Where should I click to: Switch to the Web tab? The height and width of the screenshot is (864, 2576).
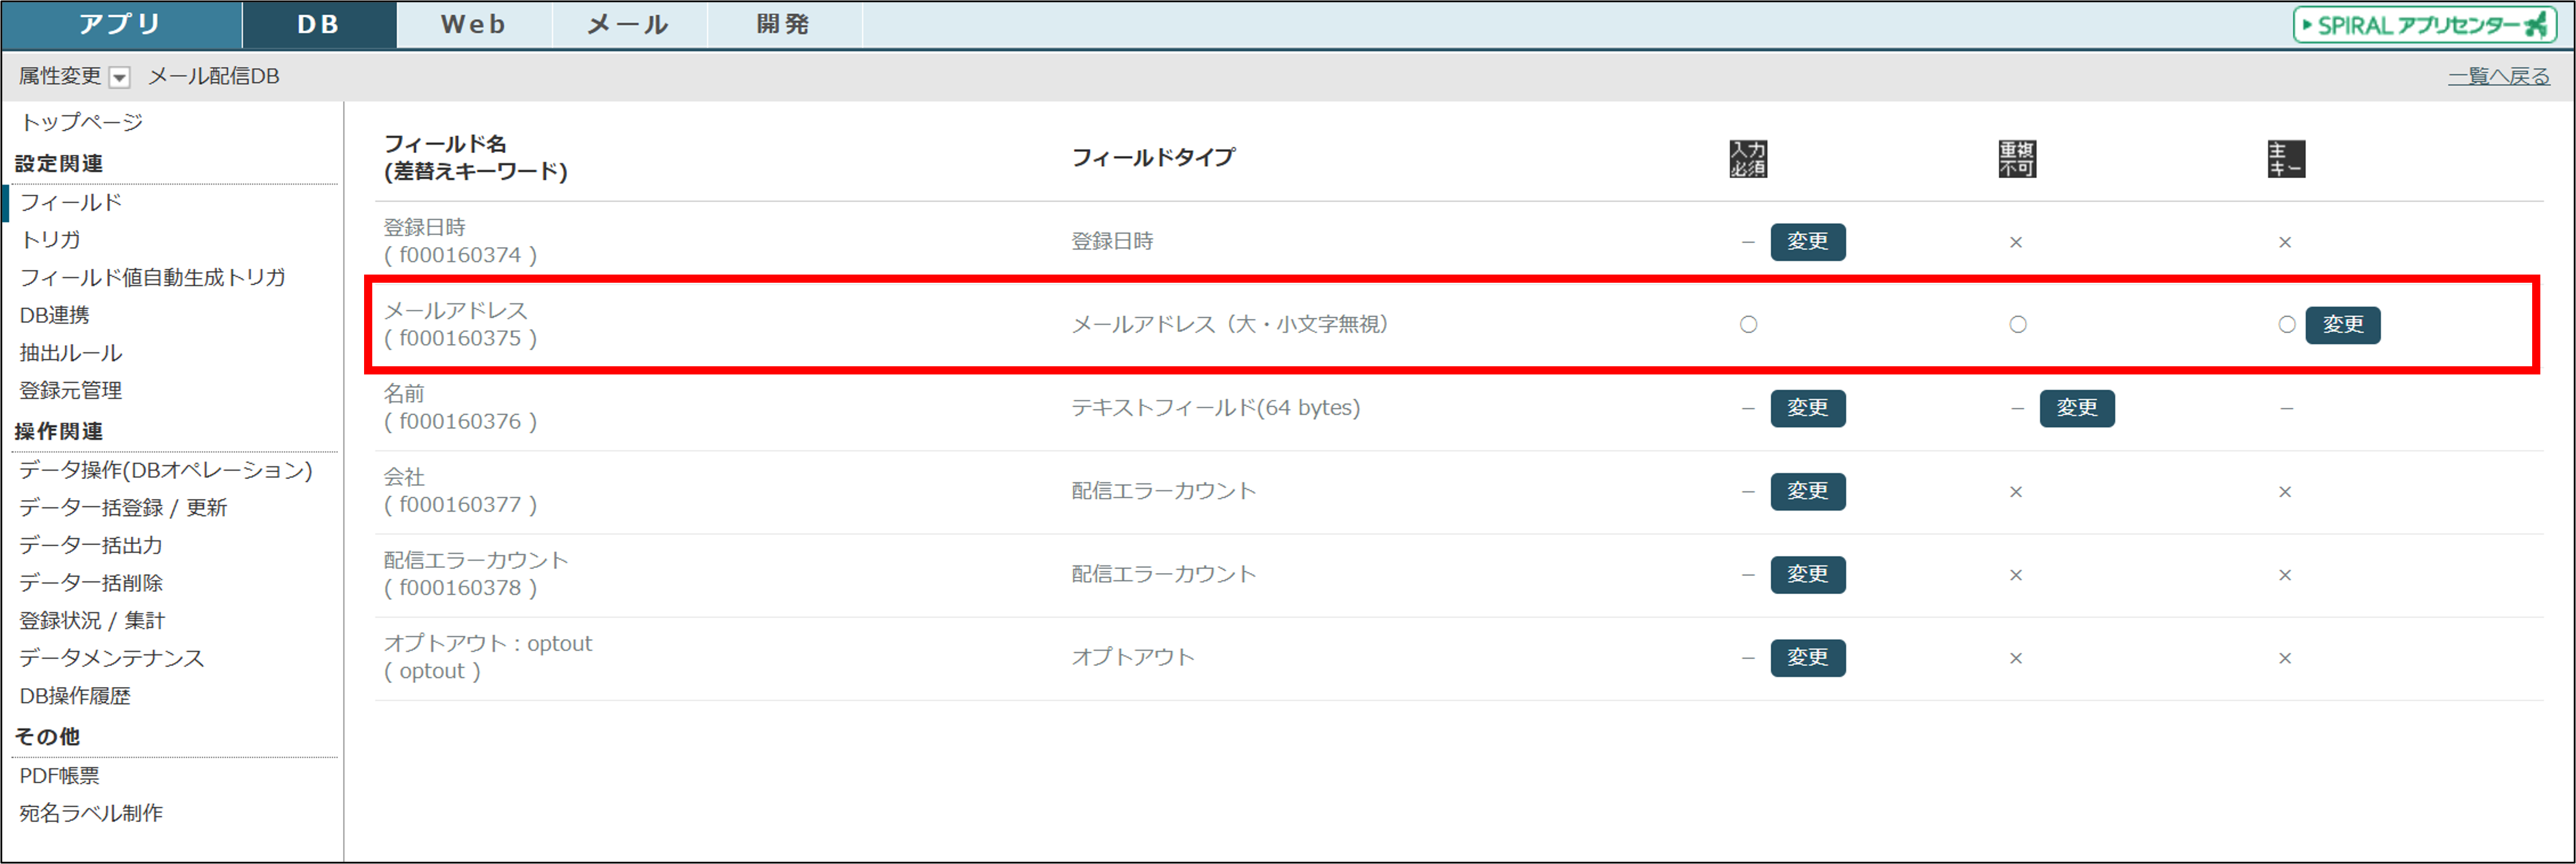click(473, 24)
